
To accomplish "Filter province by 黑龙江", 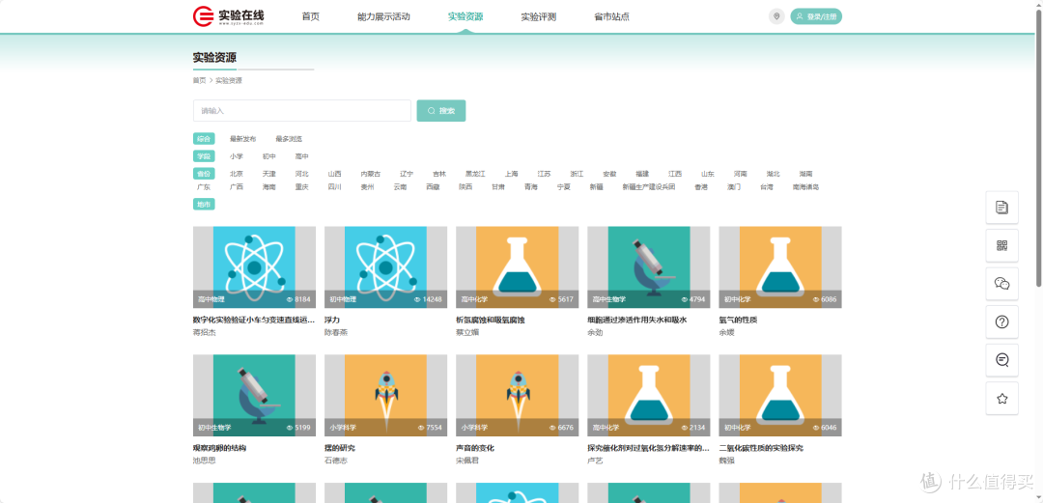I will click(475, 174).
